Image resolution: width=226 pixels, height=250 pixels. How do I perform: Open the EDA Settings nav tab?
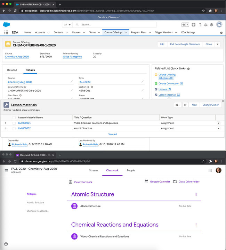(188, 32)
